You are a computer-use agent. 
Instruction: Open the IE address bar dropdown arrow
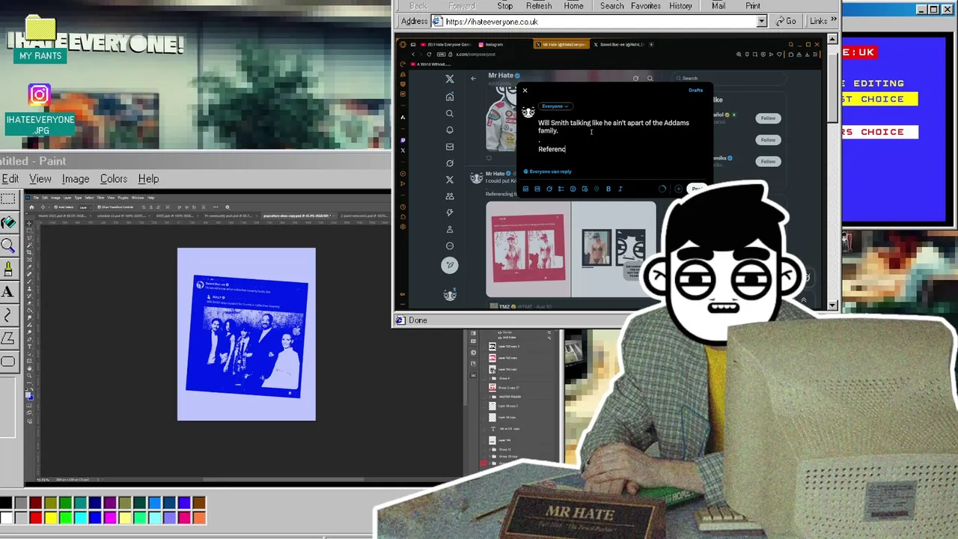762,22
